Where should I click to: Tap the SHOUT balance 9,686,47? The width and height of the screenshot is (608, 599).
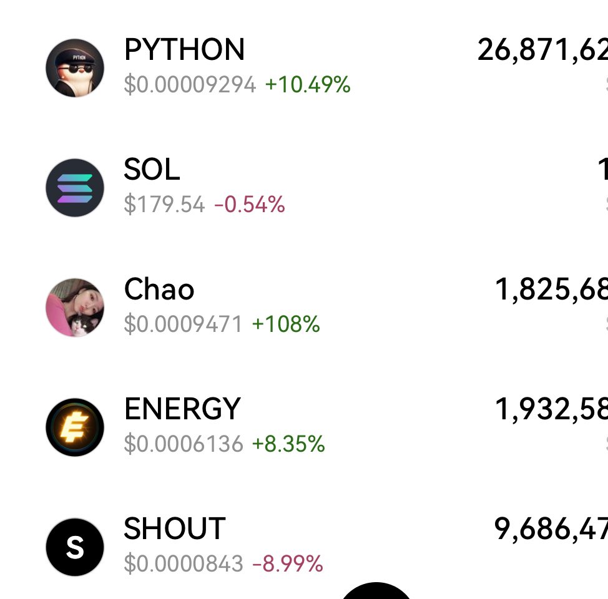coord(551,529)
